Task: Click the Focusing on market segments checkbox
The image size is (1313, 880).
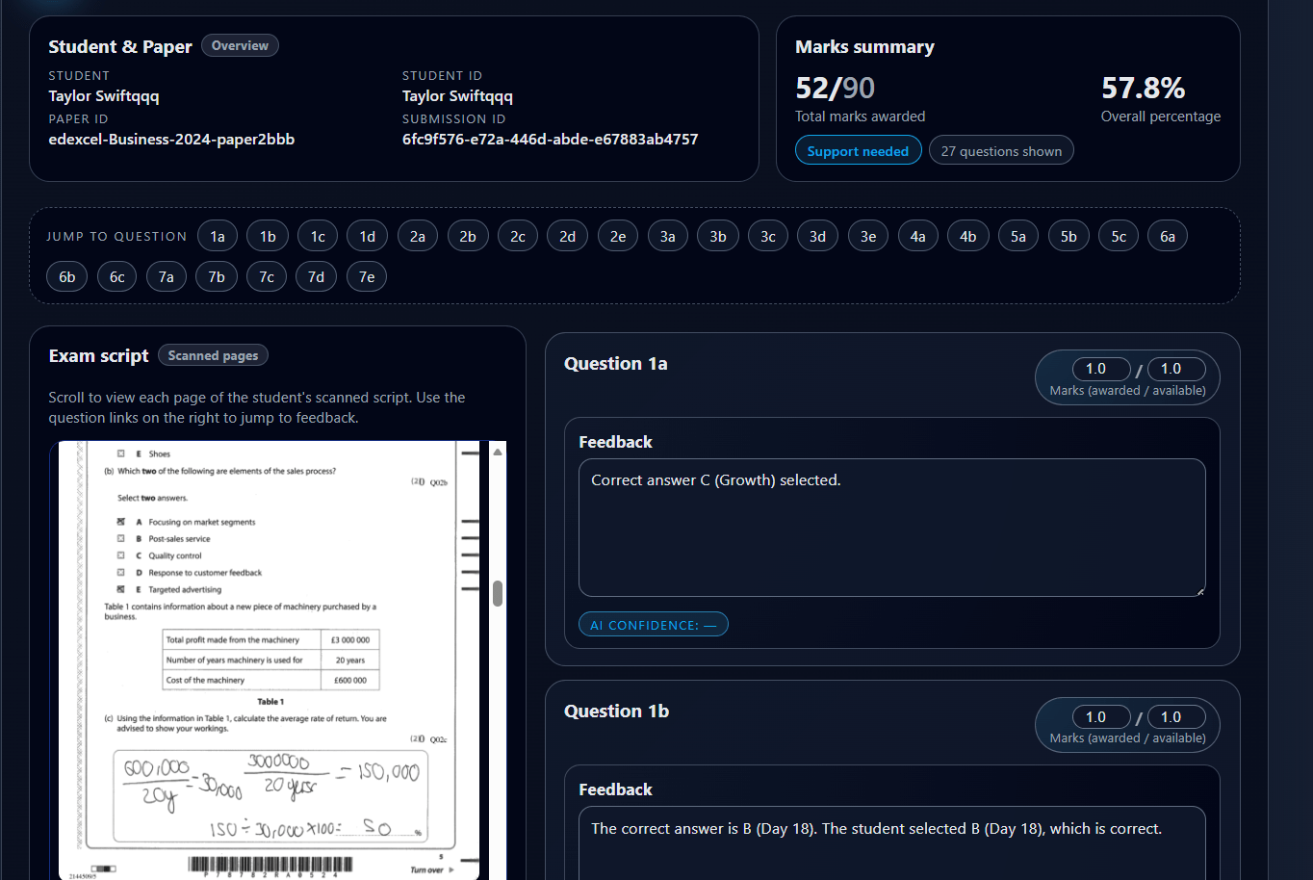Action: click(121, 522)
